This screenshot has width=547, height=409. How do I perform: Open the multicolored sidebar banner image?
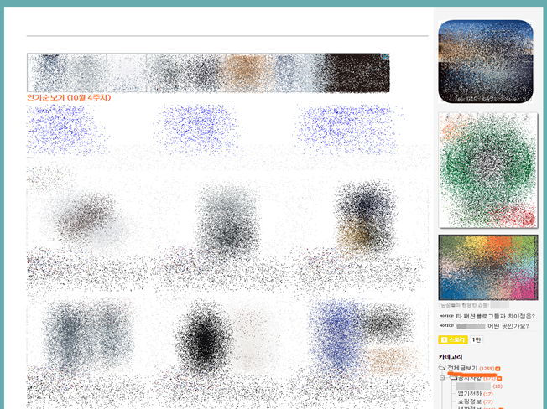(488, 267)
